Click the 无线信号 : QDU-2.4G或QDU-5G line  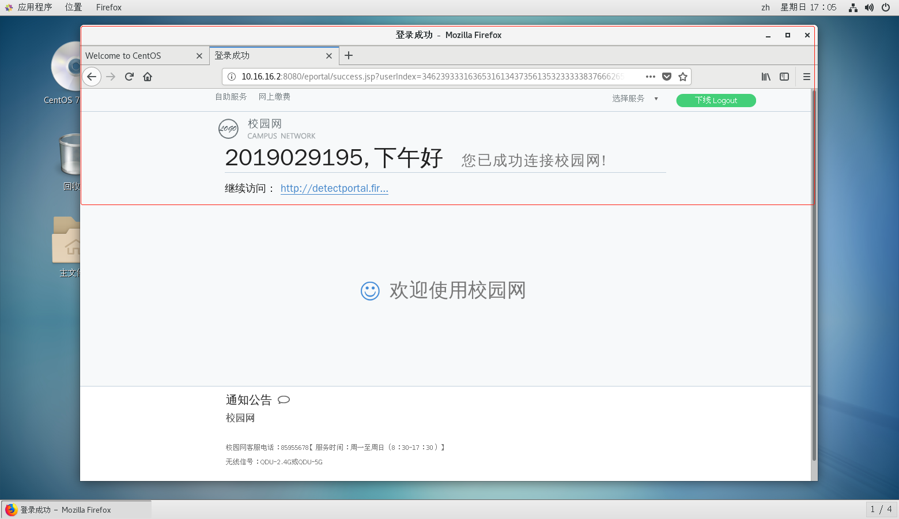point(274,462)
